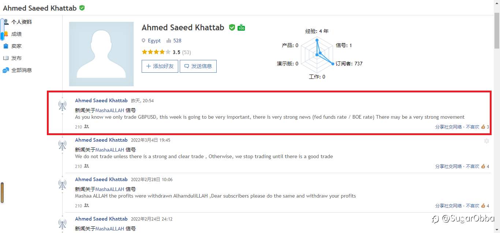Click 分享社交网络 on the February 28 post
The image size is (500, 233).
[x=448, y=206]
